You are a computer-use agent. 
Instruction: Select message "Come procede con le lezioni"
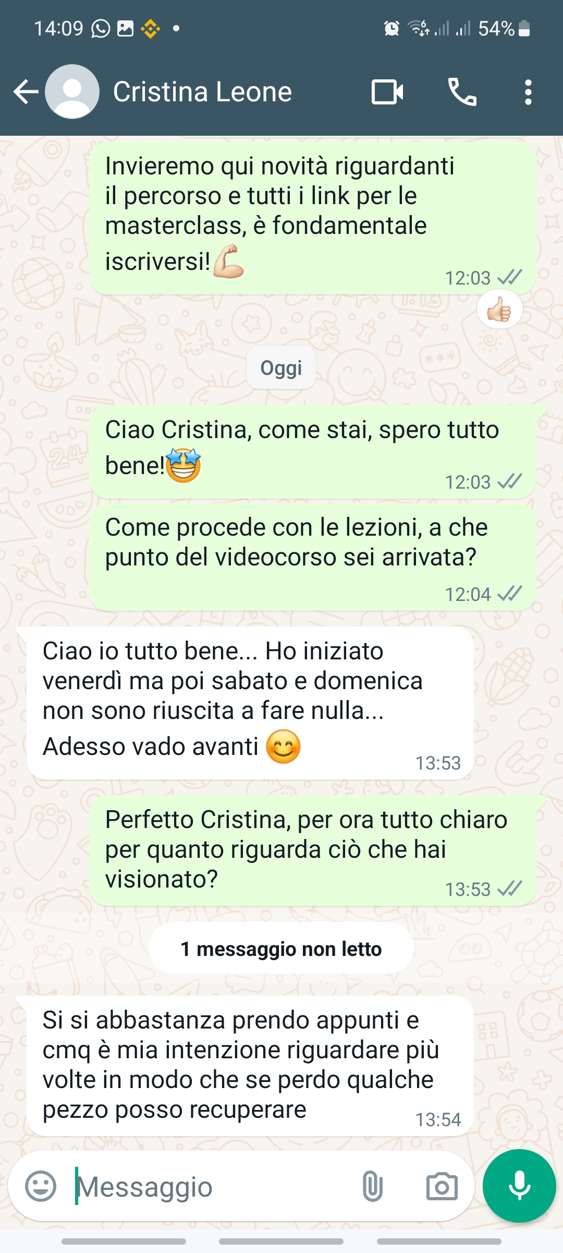coord(313,557)
